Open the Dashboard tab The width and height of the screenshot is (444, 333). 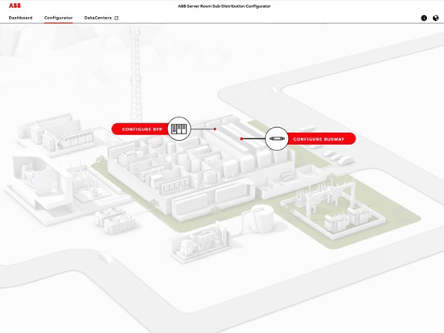[x=21, y=18]
